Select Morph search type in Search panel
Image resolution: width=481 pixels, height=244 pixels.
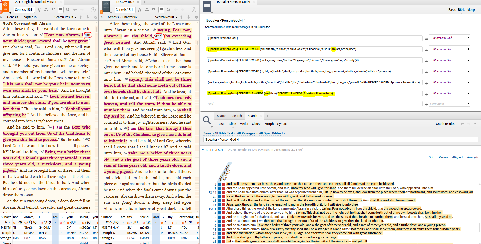click(x=269, y=124)
